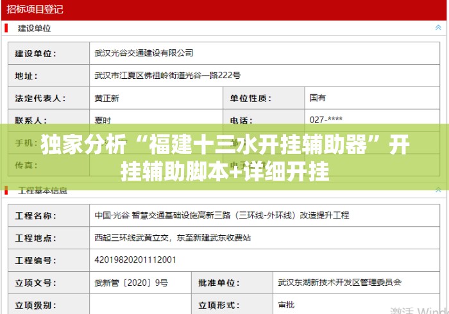Collapse the 工程基本信息 section with its chevron
Screen dimensions: 449x314
click(x=438, y=190)
